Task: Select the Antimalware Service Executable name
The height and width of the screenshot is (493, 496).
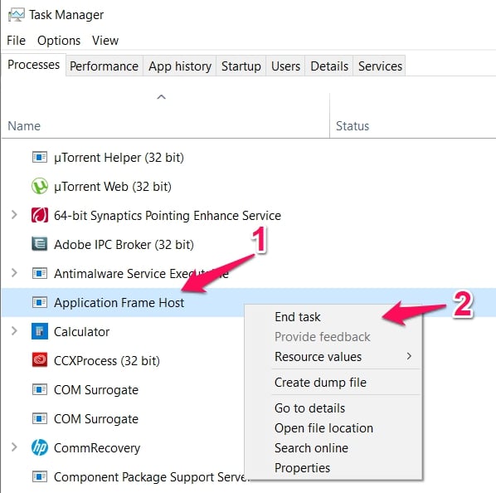Action: pos(141,273)
